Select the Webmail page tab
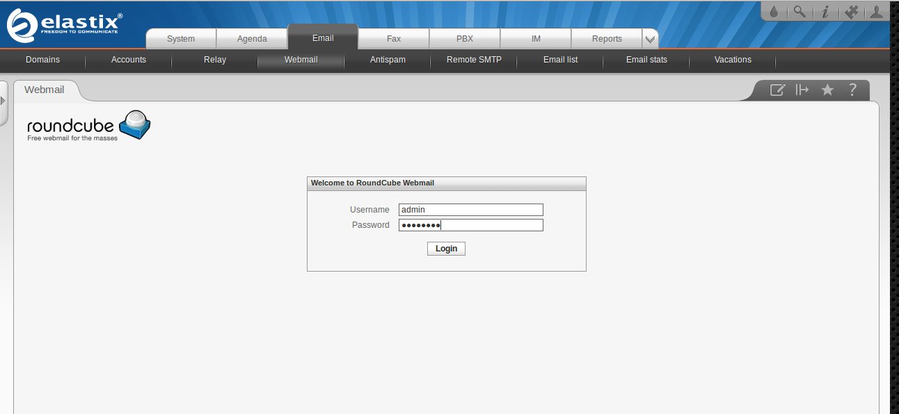The image size is (899, 414). click(45, 90)
